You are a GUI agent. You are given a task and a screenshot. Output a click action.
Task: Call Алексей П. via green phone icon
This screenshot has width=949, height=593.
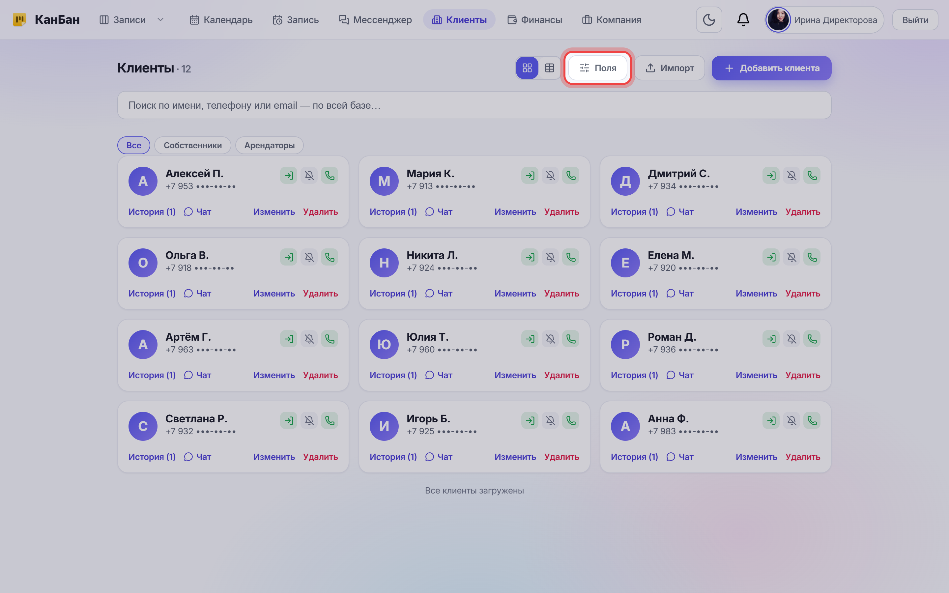point(330,175)
